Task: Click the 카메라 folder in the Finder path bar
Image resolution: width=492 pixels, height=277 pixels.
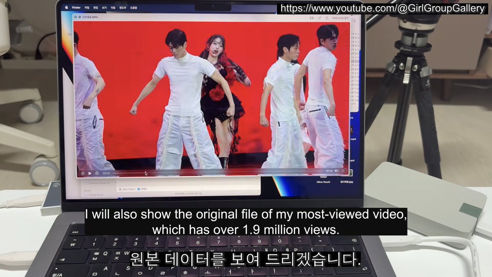Action: [142, 189]
